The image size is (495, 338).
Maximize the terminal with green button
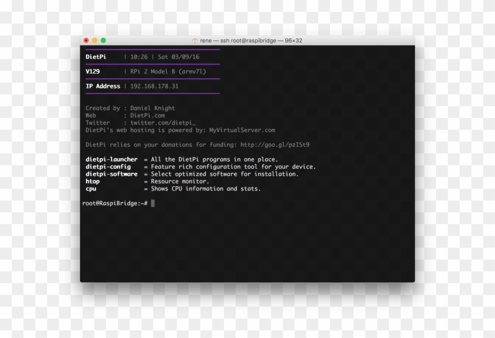(x=103, y=41)
